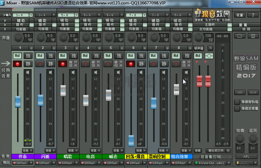
Task: Click the channel 6 volume fader handle
Action: click(x=131, y=141)
